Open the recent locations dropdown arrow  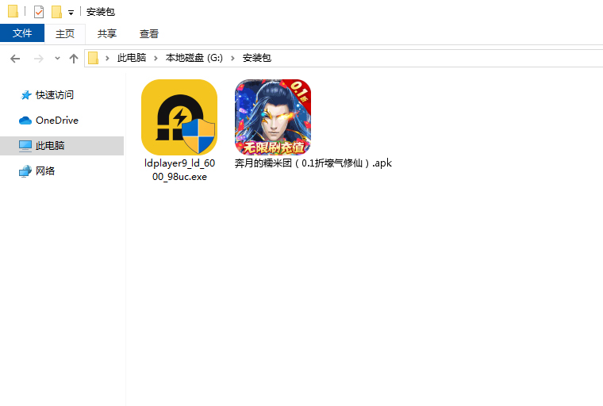pyautogui.click(x=57, y=58)
